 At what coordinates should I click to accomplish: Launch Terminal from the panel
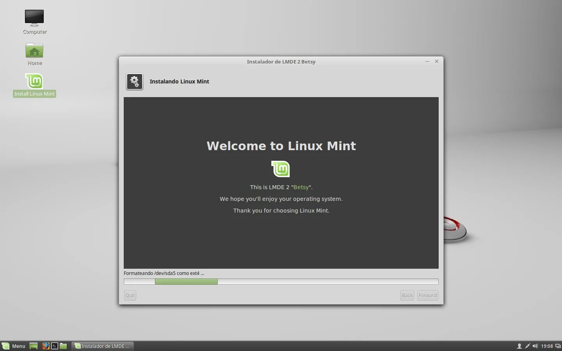55,346
